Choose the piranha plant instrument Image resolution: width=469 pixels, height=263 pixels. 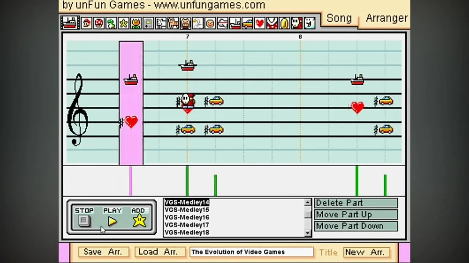click(272, 23)
